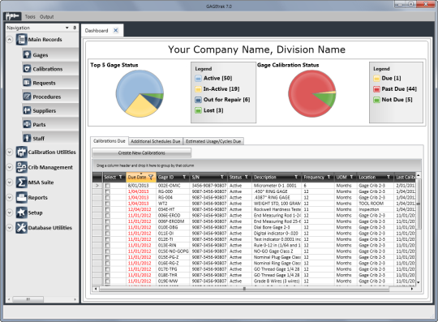Check the box for gage 019E-MW

pos(108,281)
